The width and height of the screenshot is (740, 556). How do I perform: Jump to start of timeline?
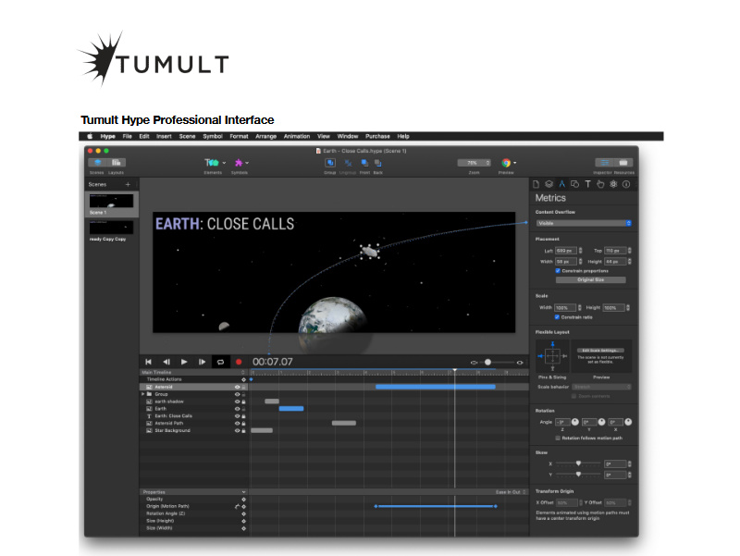[148, 362]
